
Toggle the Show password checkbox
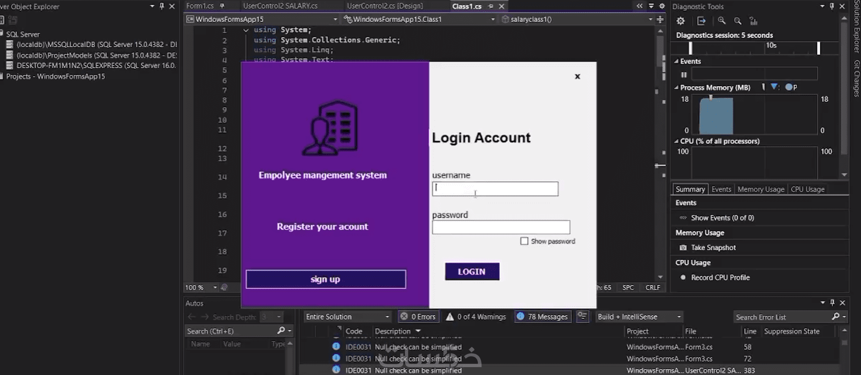click(x=524, y=241)
